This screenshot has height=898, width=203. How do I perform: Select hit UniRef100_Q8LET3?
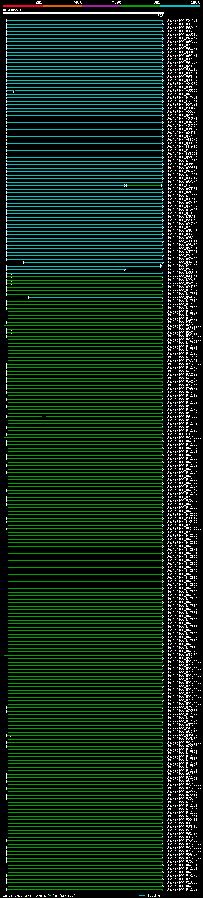(x=182, y=69)
